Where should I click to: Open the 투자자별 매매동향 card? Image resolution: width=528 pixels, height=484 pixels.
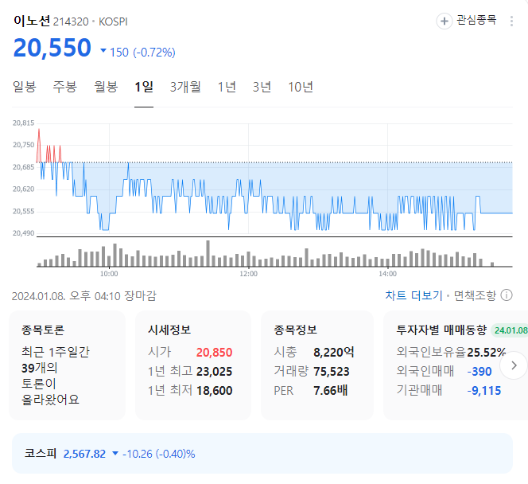click(456, 365)
